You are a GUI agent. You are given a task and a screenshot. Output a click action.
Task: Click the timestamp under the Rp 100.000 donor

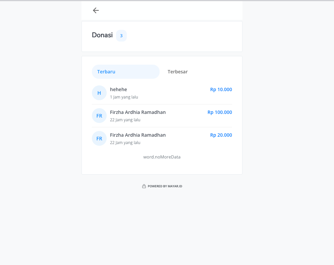pos(125,120)
